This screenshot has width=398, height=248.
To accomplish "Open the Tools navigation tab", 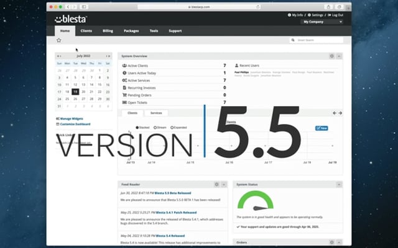I will (x=154, y=31).
